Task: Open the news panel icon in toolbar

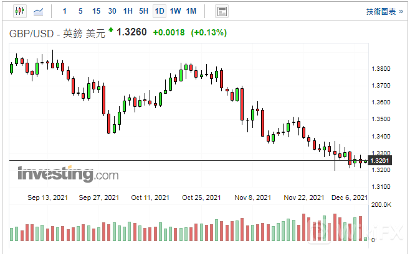Action: tap(221, 11)
